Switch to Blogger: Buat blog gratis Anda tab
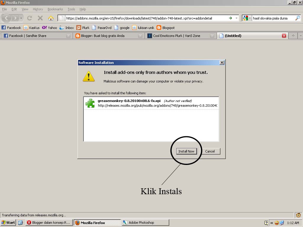This screenshot has height=227, width=303. point(109,36)
